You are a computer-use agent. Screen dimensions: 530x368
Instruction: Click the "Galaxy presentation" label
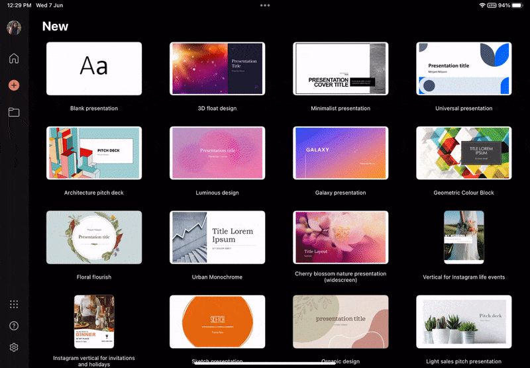[x=341, y=193]
